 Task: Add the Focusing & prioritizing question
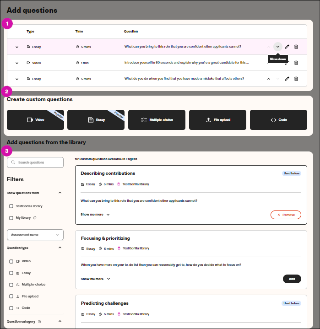coord(292,279)
